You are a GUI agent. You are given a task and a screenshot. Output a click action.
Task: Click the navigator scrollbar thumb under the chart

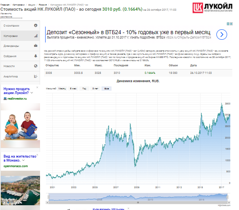click(x=138, y=202)
